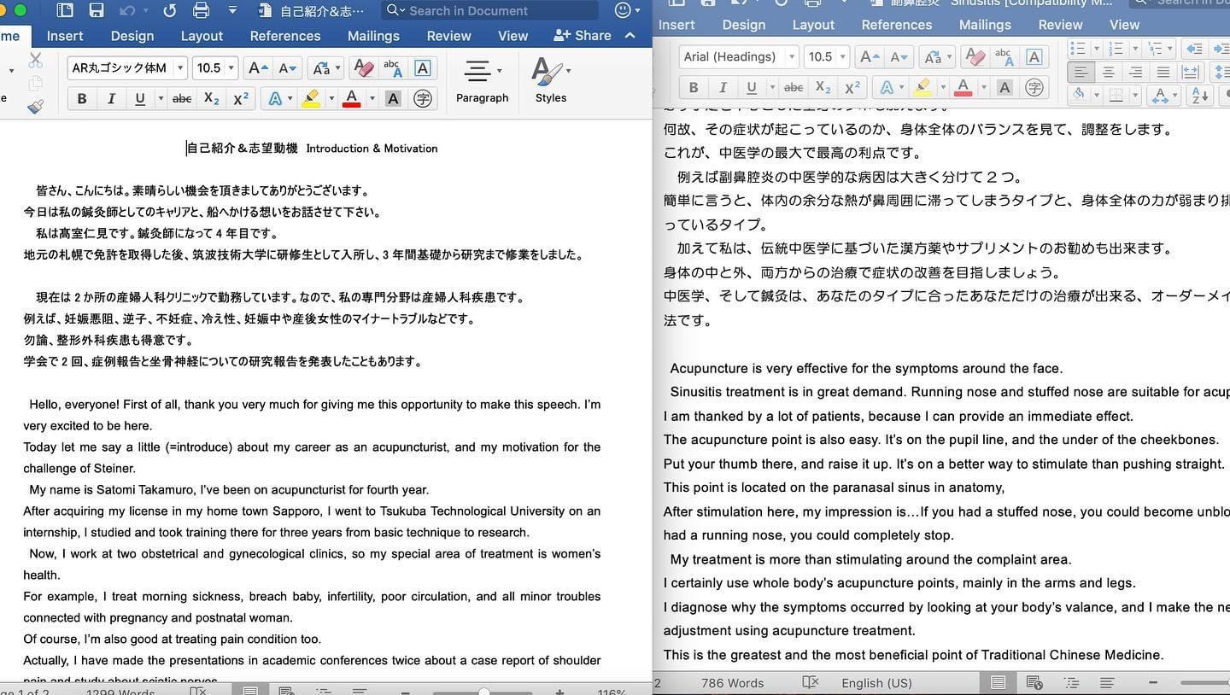Clear formatting in the right Sinusitis window
This screenshot has width=1230, height=695.
975,56
